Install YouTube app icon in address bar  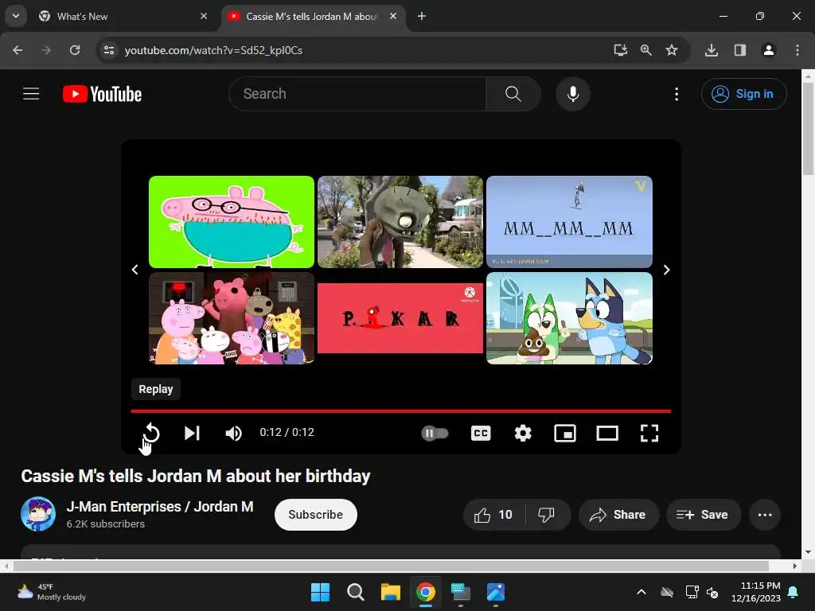pos(621,50)
